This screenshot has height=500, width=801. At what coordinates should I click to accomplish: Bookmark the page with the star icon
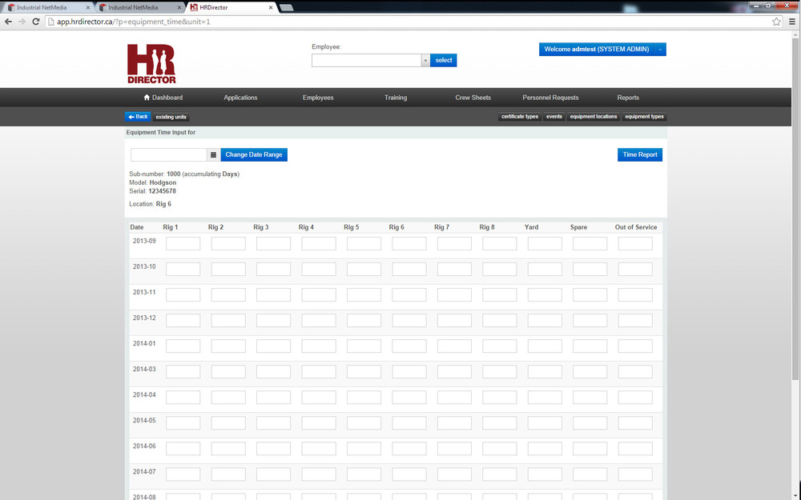[776, 22]
